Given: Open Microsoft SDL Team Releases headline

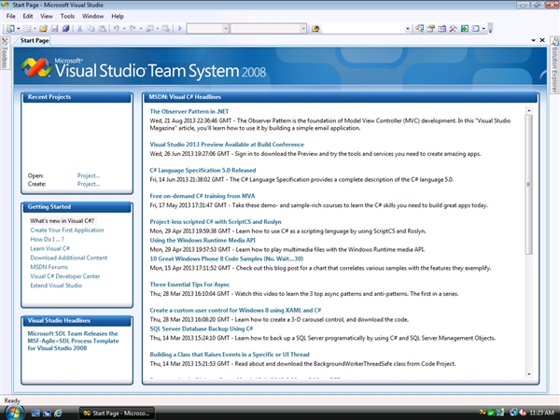Looking at the screenshot, I should pos(73,341).
